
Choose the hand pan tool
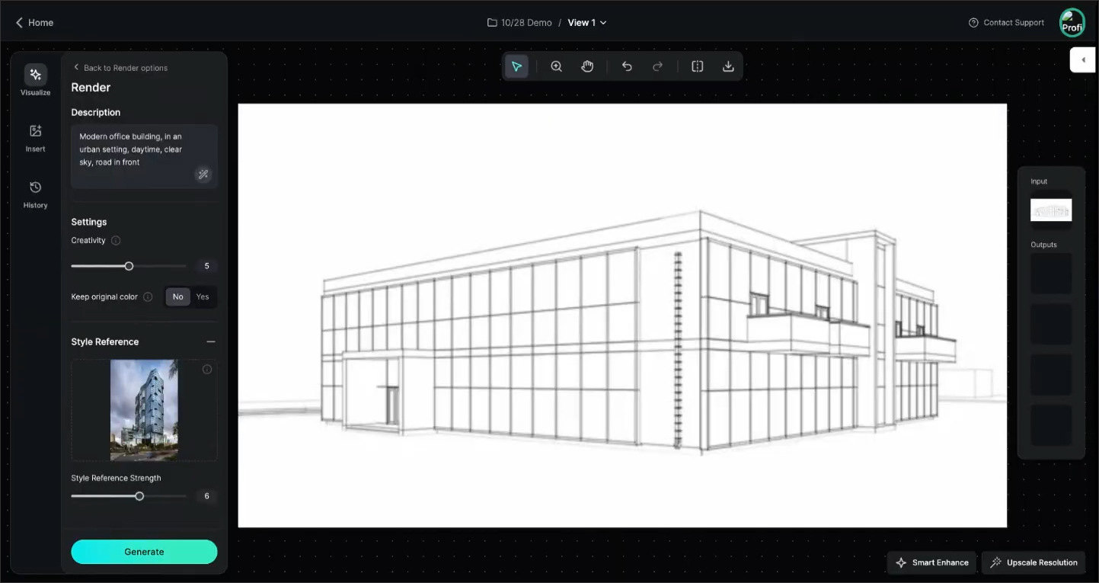coord(587,66)
